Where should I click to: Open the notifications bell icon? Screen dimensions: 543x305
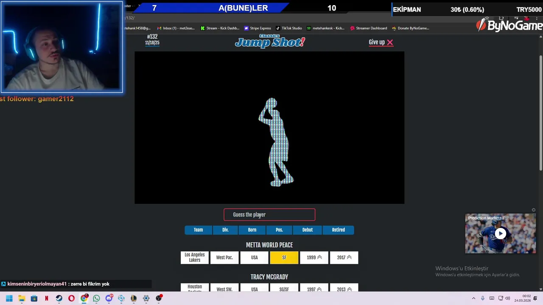click(x=535, y=298)
